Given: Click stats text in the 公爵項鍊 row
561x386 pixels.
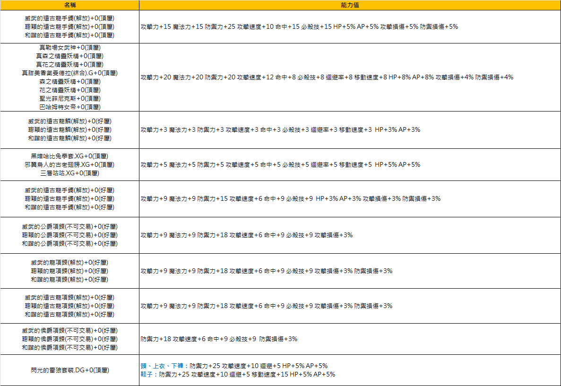Looking at the screenshot, I should point(247,235).
